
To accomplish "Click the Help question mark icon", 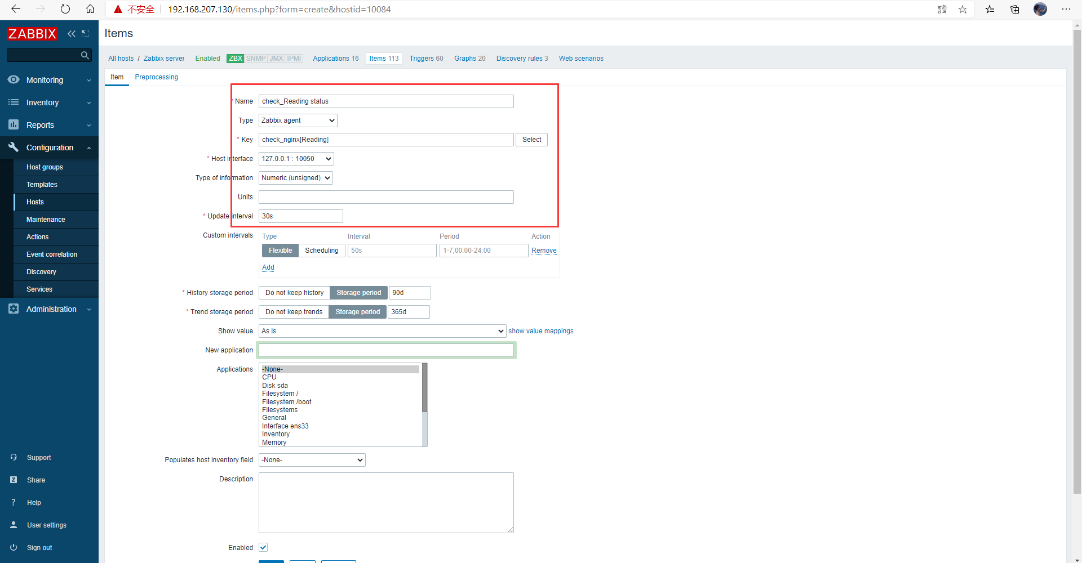I will tap(14, 503).
